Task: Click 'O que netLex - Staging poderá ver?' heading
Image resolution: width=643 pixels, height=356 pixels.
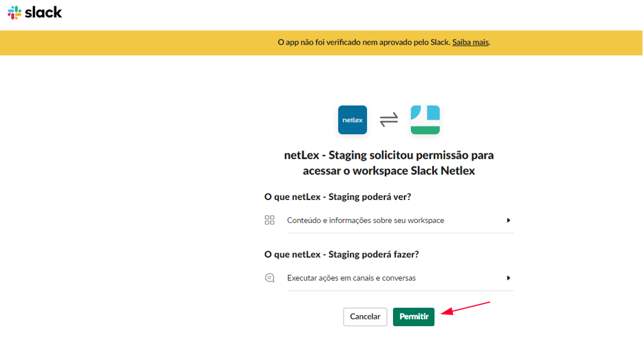Action: tap(337, 197)
